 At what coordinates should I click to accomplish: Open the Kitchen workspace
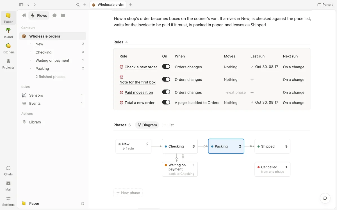8,48
